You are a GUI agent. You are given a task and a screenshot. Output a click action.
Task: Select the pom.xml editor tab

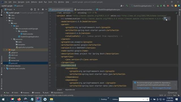click(61, 9)
